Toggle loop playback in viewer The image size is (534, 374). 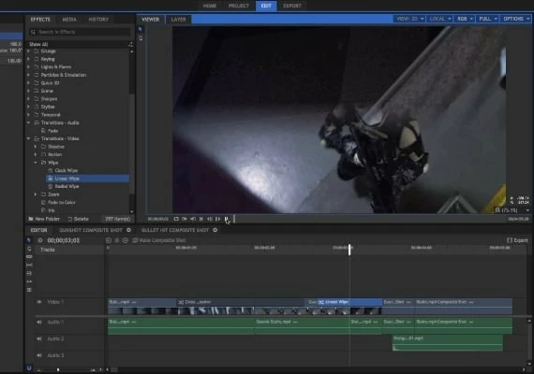click(x=176, y=219)
